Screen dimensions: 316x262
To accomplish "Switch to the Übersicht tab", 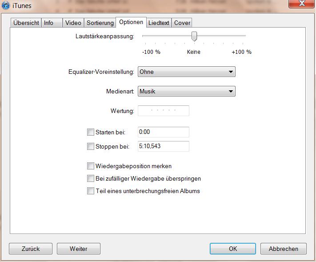I will pos(26,23).
